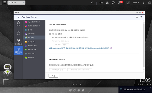The image size is (152, 93).
Task: Open the QTS main menu hamburger icon
Action: 5,2
